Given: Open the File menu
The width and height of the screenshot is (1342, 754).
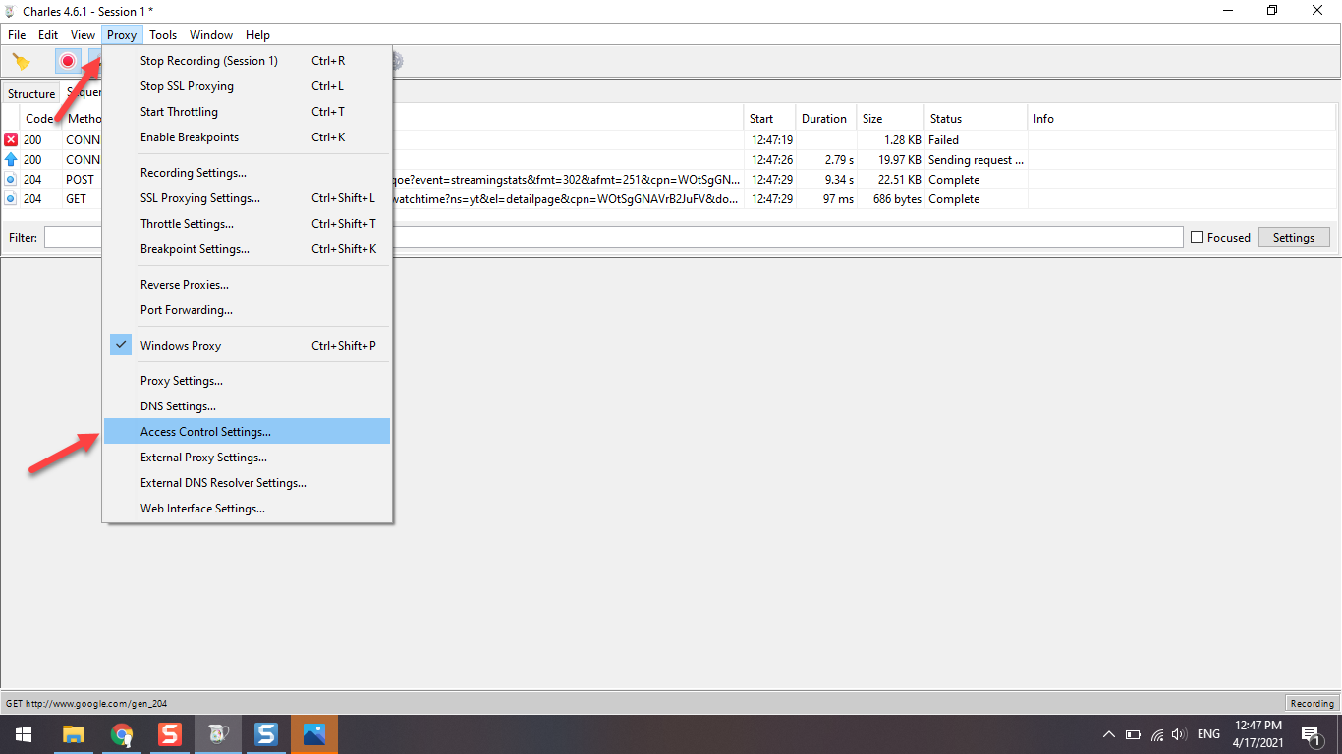Looking at the screenshot, I should [17, 35].
